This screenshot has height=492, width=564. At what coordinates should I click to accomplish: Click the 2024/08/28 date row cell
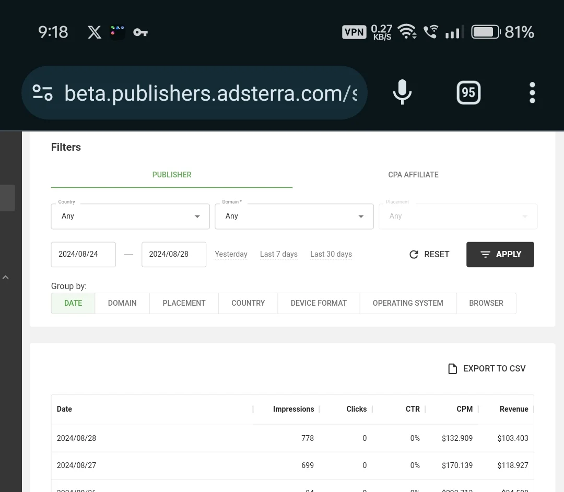pyautogui.click(x=76, y=438)
